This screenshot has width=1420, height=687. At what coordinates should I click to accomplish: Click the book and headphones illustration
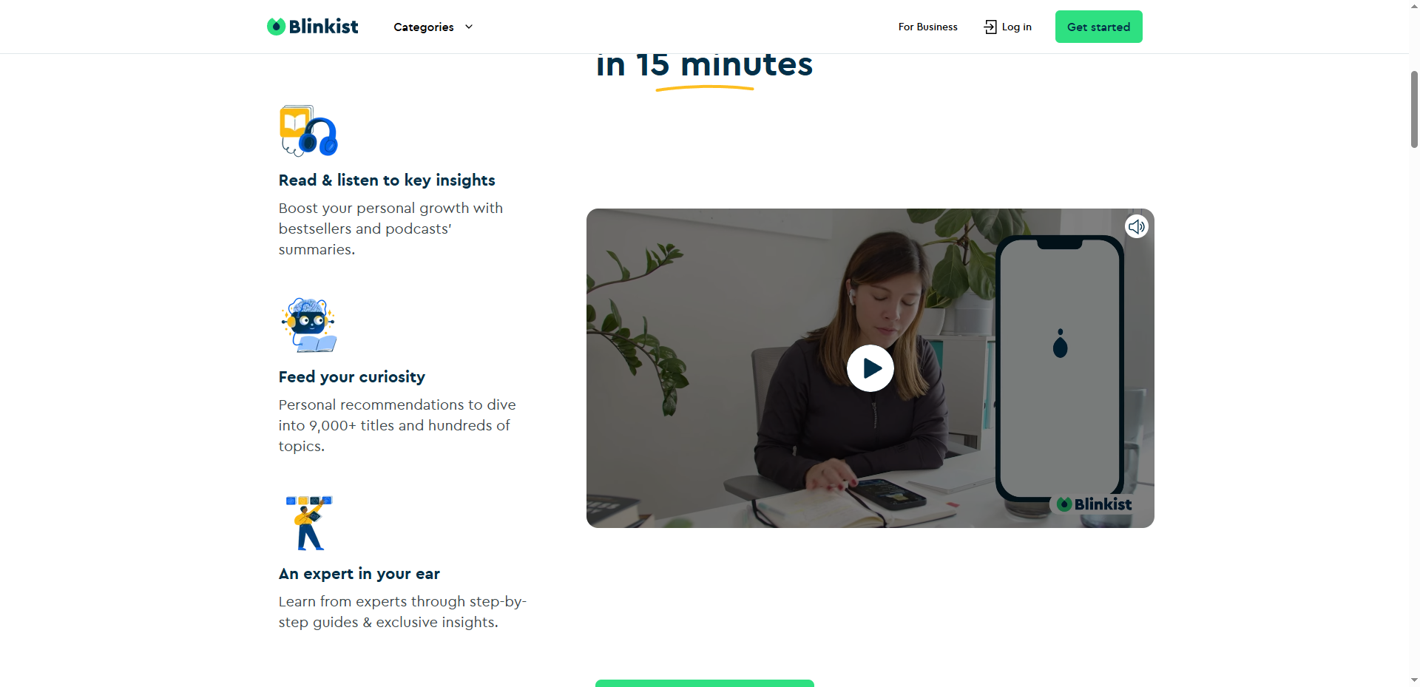(308, 131)
